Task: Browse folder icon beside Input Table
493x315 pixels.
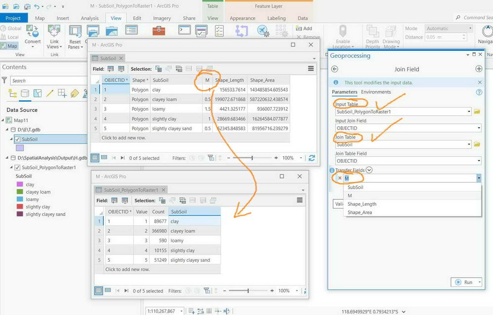Action: (x=477, y=111)
